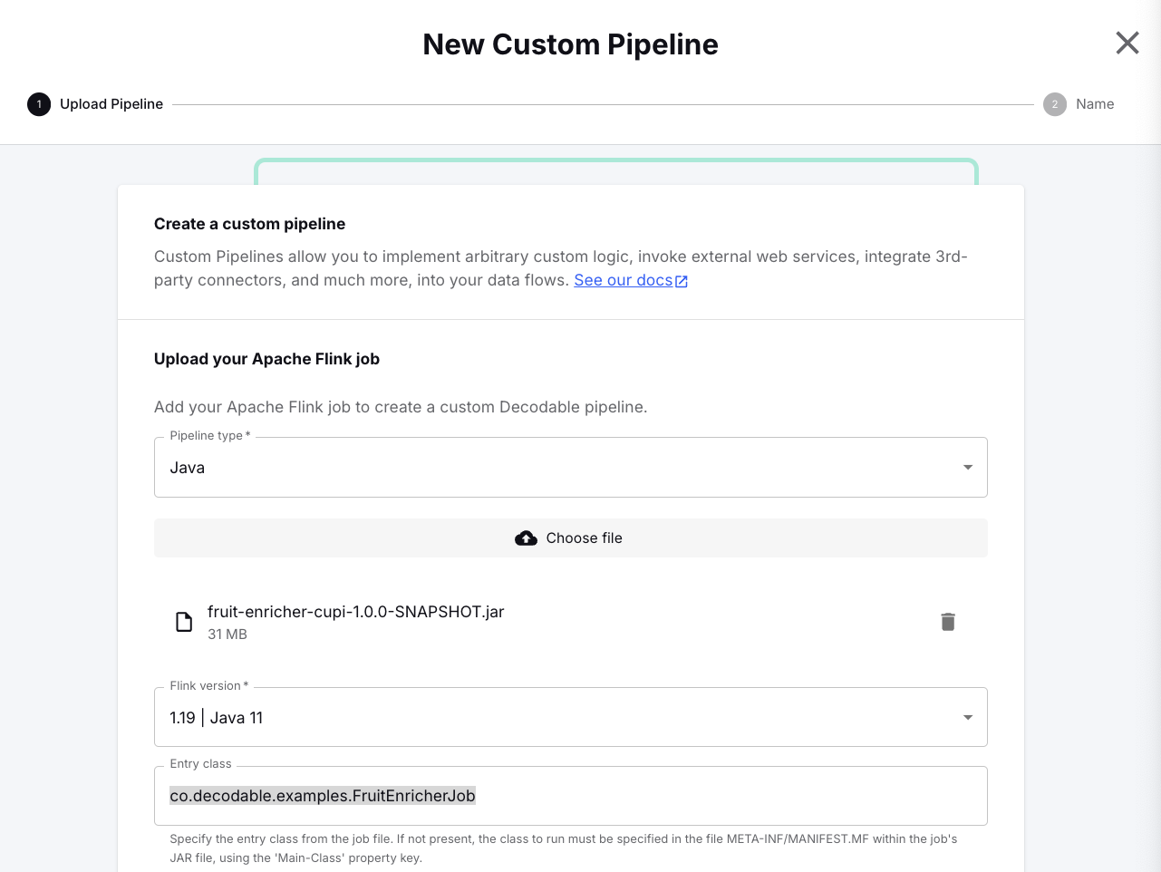Click the Flink version dropdown arrow
The image size is (1161, 872).
click(968, 718)
